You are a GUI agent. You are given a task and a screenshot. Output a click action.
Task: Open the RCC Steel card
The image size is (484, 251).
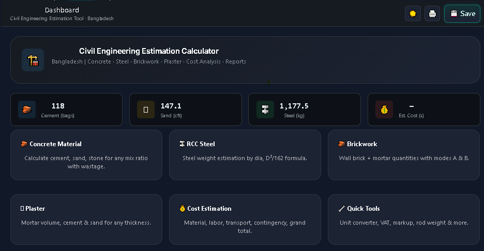pos(245,155)
